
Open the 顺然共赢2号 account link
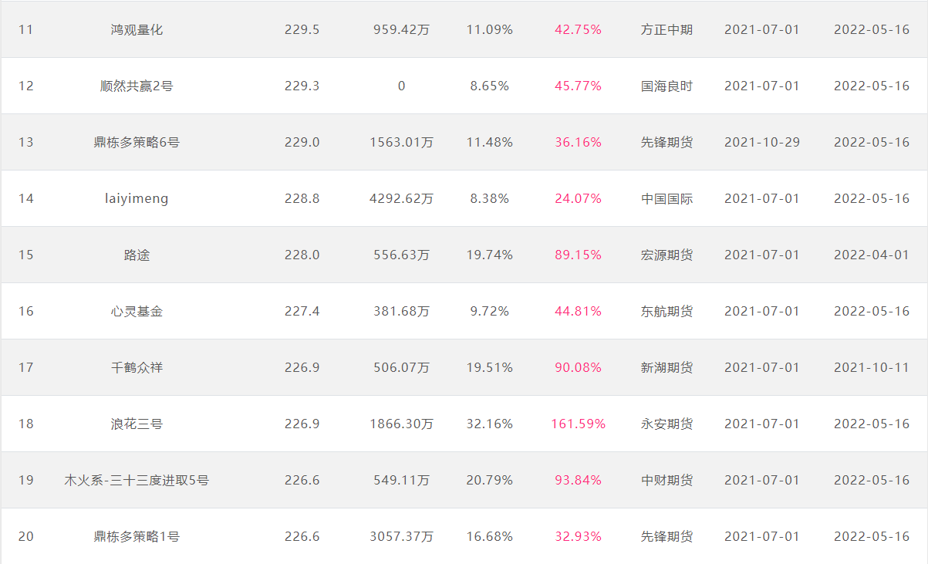pos(137,86)
